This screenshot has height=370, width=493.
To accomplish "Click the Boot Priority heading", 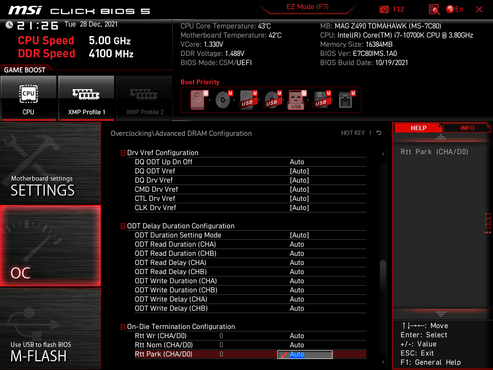I will coord(200,82).
